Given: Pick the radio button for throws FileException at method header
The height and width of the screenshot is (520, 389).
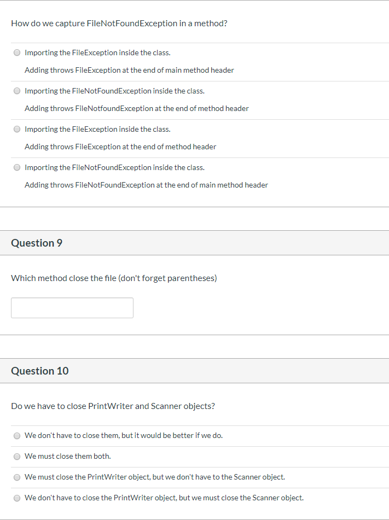Looking at the screenshot, I should (17, 130).
